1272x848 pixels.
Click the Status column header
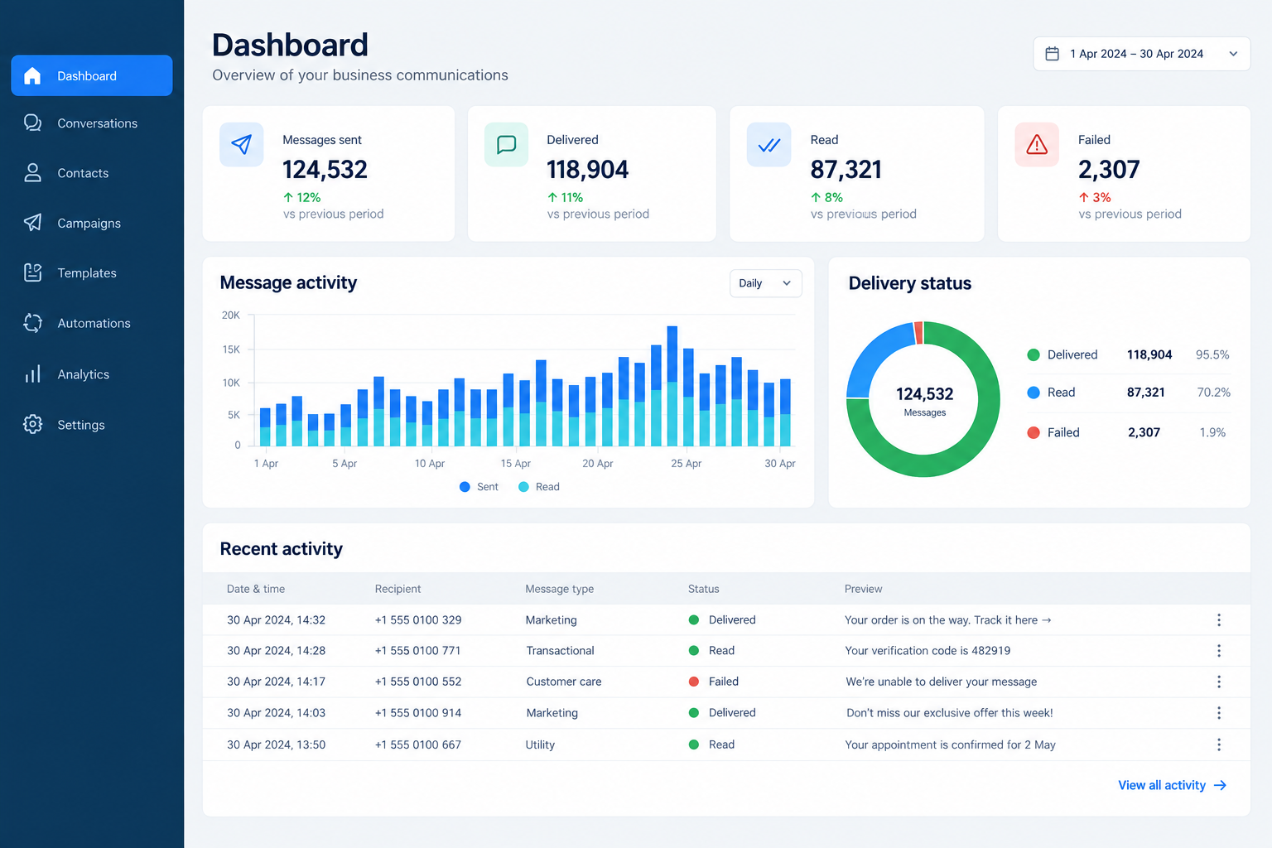703,589
